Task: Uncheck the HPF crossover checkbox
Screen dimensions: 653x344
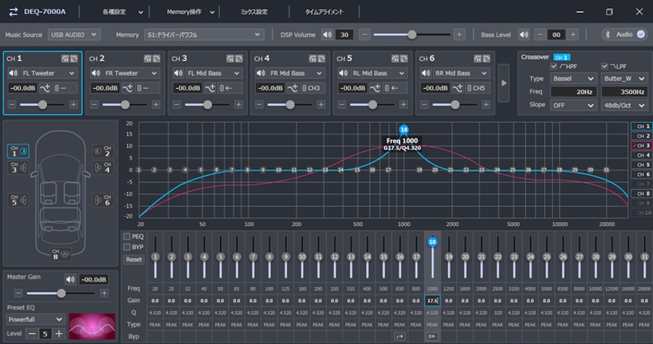Action: [553, 66]
